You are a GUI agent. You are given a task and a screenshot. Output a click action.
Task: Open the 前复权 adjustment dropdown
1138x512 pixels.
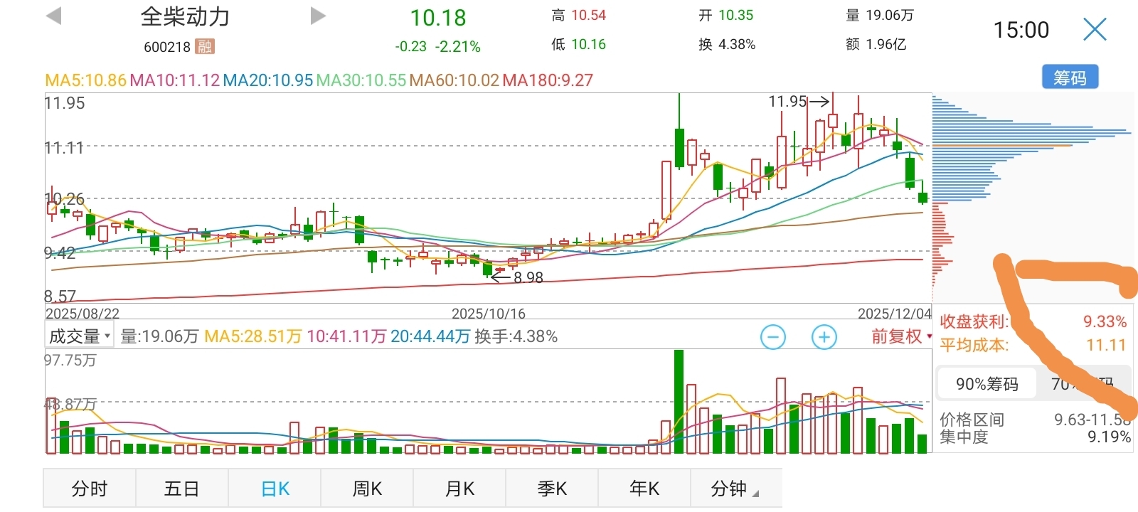click(902, 336)
